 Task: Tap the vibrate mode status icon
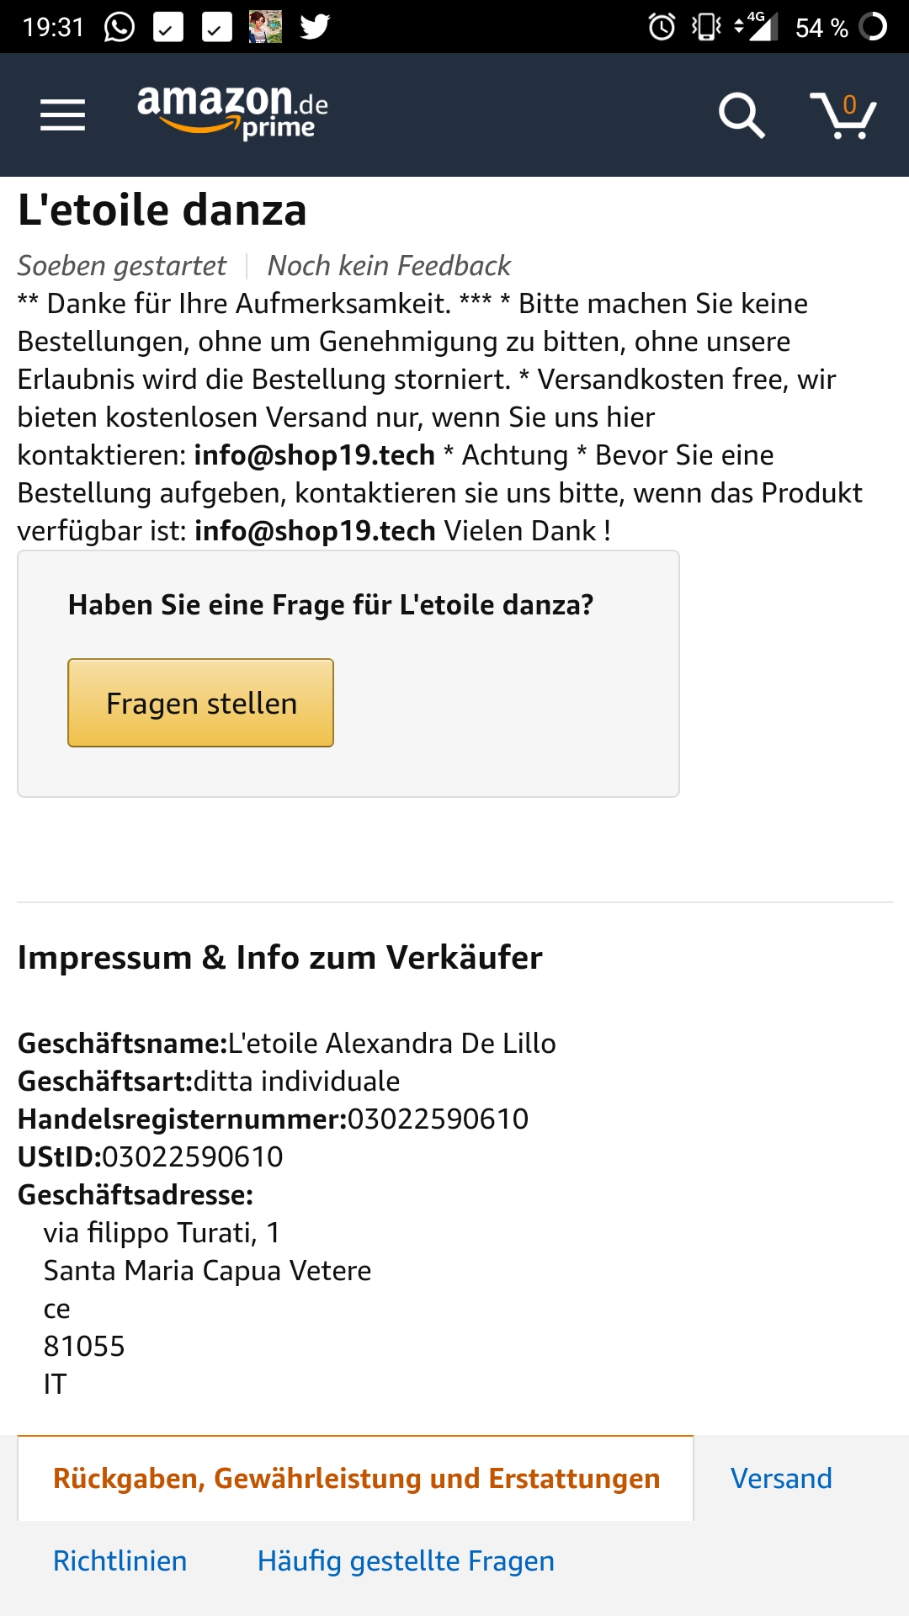point(706,27)
